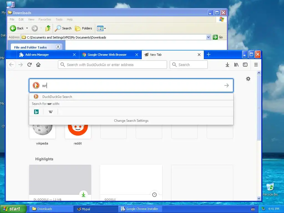Screen dimensions: 284x213
Task: Expand the Address bar dropdown in Downloads
Action: (208, 37)
